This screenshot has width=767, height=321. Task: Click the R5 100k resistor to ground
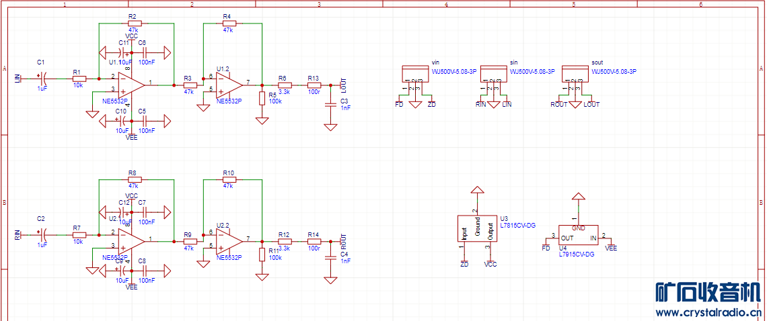click(x=262, y=99)
